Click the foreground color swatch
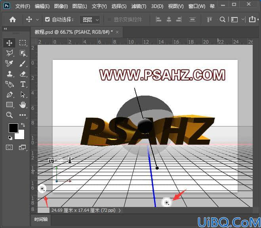This screenshot has width=261, height=228. coord(13,128)
